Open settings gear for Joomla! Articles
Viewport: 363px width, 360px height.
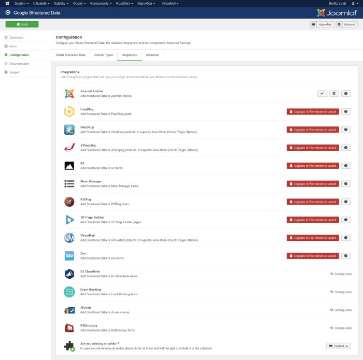pyautogui.click(x=334, y=93)
